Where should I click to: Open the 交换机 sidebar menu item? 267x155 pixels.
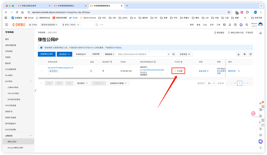(9, 57)
